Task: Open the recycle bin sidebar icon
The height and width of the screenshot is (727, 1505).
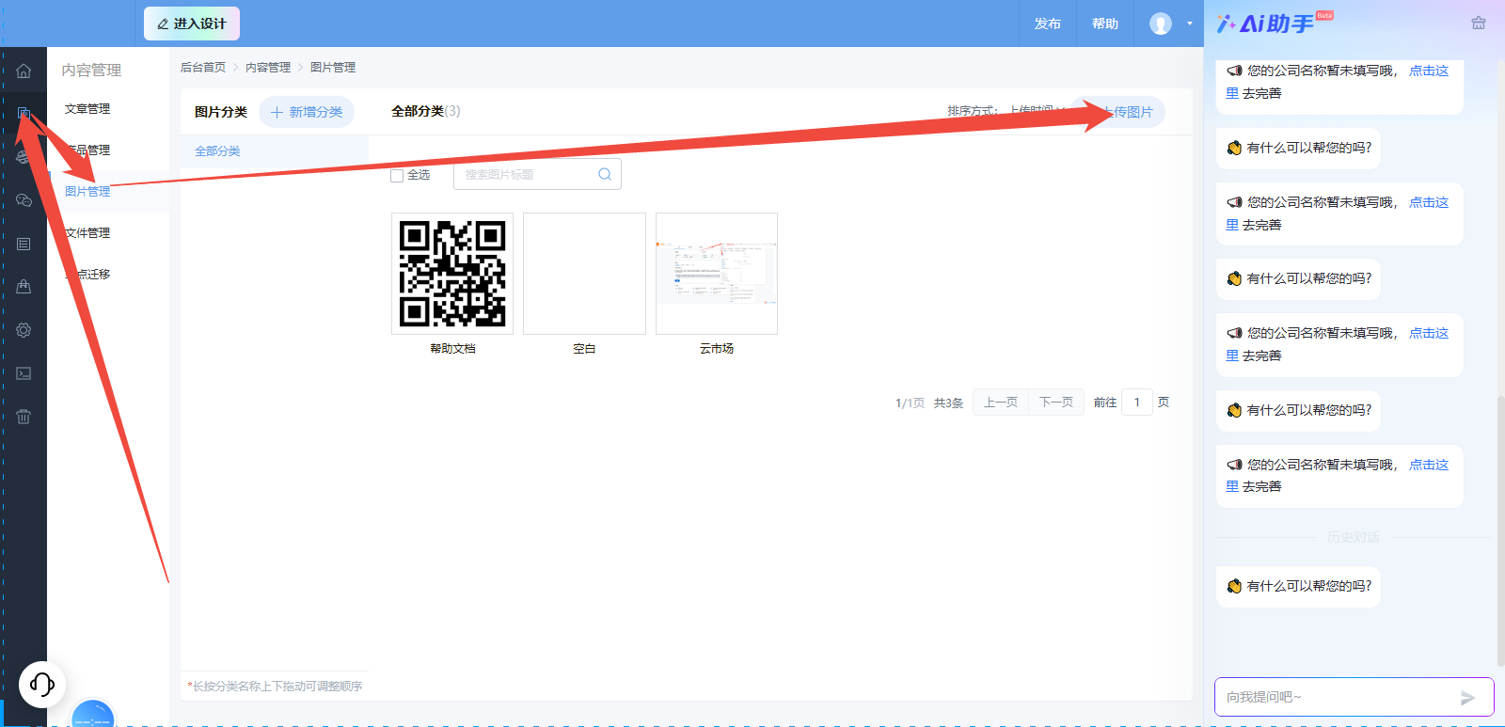Action: tap(24, 417)
